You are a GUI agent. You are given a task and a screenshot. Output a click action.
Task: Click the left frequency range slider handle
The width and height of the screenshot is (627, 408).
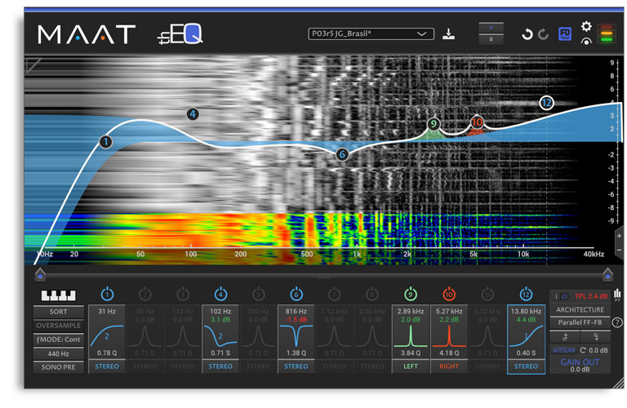tap(39, 276)
